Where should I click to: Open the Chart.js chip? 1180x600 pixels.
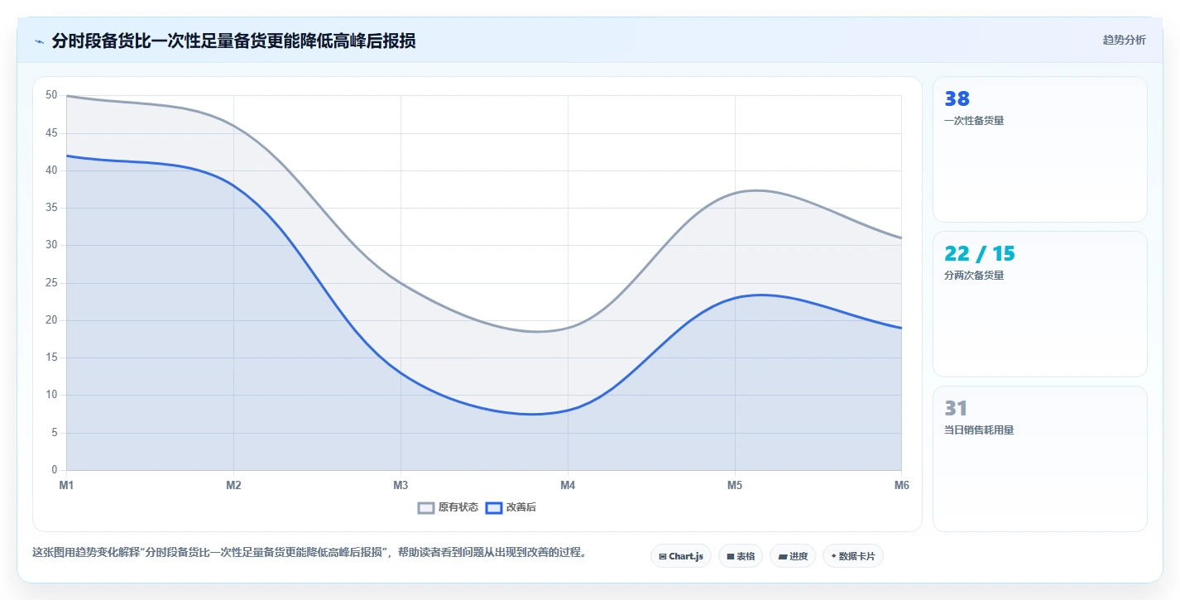pyautogui.click(x=681, y=556)
